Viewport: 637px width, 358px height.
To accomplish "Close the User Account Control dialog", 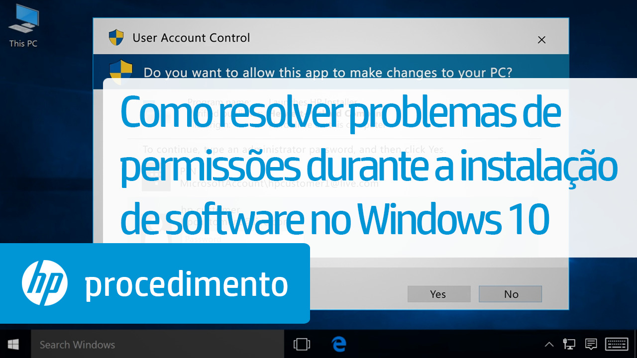I will (542, 40).
